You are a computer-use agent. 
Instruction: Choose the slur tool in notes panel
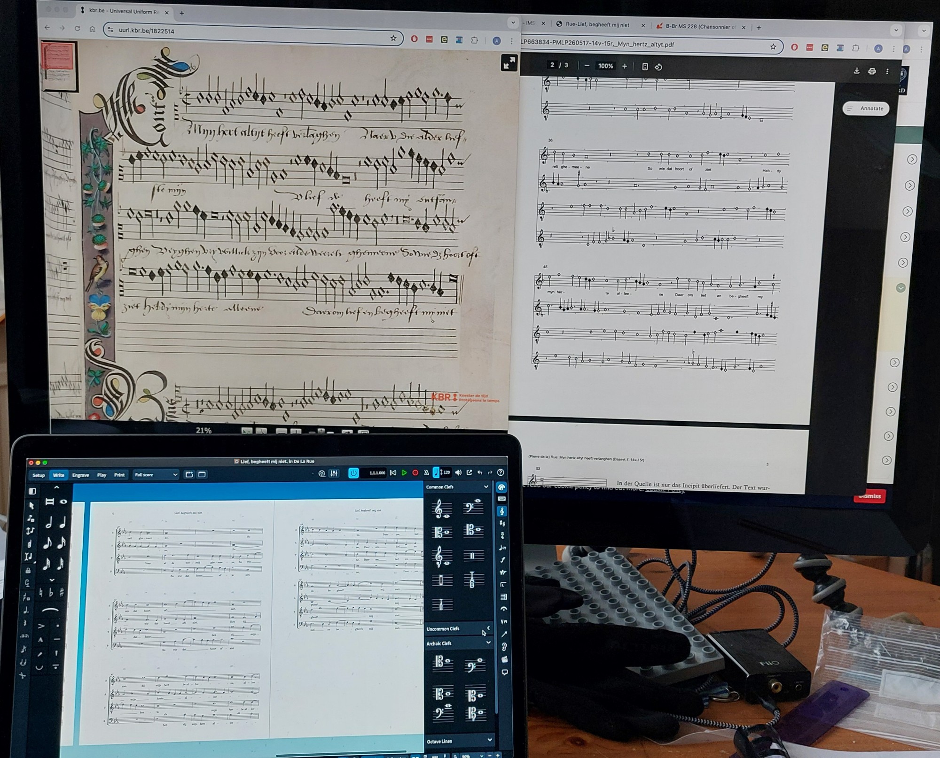tap(50, 610)
